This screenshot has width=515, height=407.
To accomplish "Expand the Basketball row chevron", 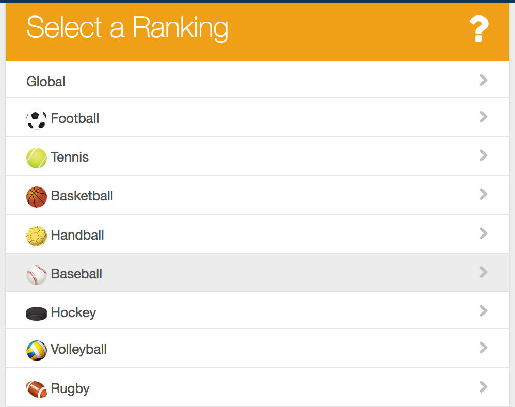I will coord(484,194).
